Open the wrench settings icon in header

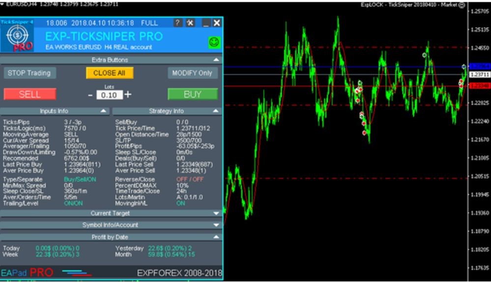coord(190,23)
